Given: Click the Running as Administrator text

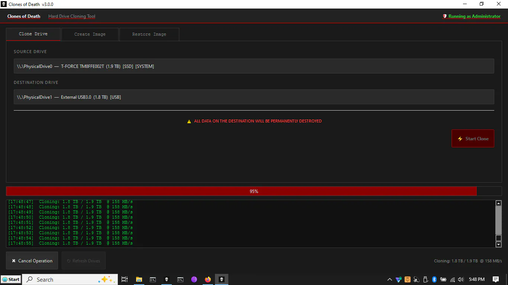Looking at the screenshot, I should click(x=475, y=16).
